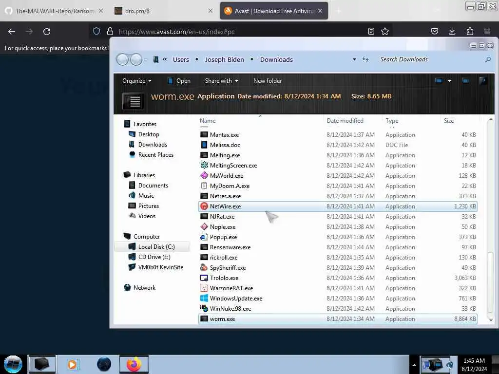Viewport: 499px width, 374px height.
Task: Select worm.exe in file list
Action: click(338, 318)
